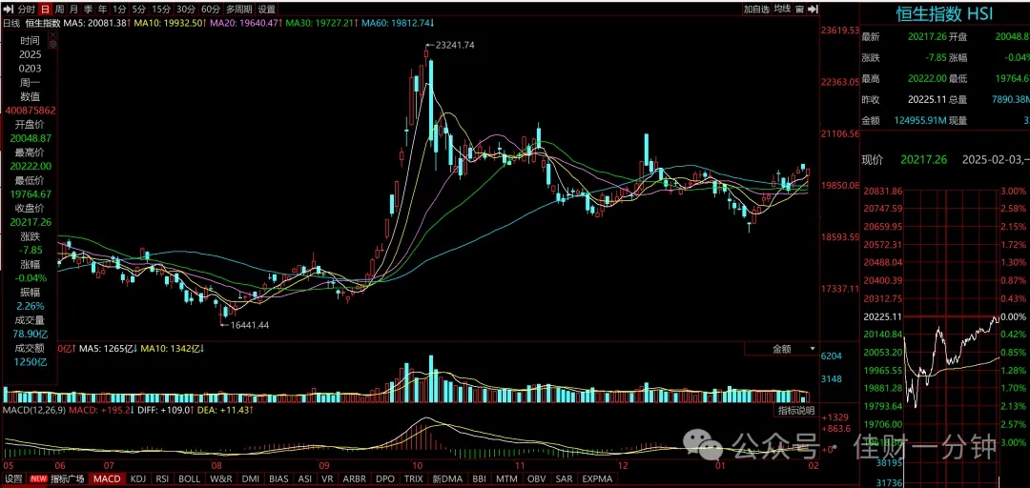Select the EXPMA indicator tab

tap(597, 478)
